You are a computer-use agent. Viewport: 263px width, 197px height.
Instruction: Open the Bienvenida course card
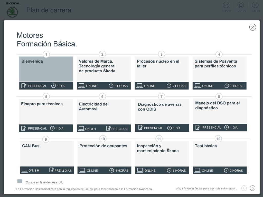[46, 73]
